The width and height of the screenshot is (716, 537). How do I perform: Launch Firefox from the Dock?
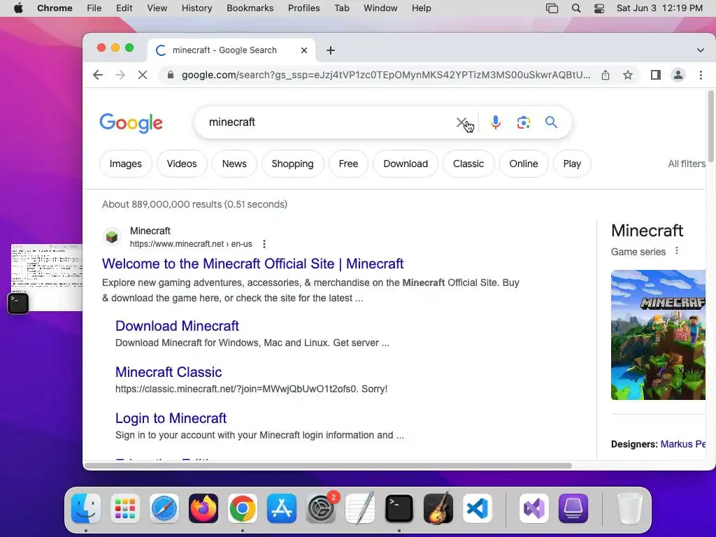coord(203,508)
